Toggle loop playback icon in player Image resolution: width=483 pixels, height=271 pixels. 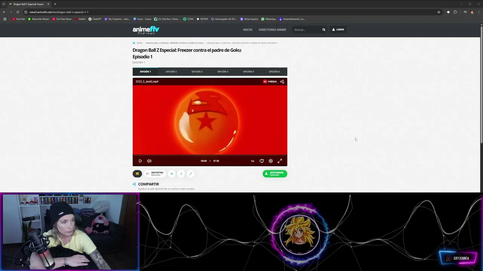coord(261,161)
